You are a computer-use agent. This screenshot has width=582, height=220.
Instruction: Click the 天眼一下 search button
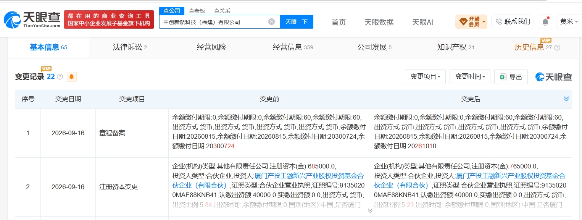coord(297,22)
